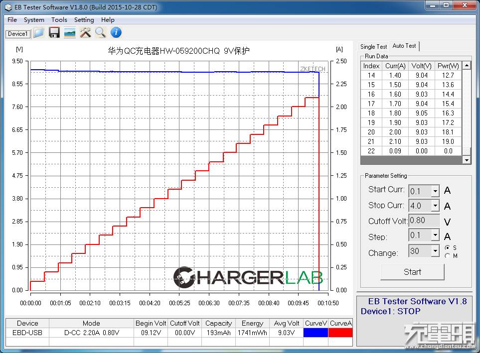Show About info with the blue i icon
The height and width of the screenshot is (353, 480).
(116, 32)
